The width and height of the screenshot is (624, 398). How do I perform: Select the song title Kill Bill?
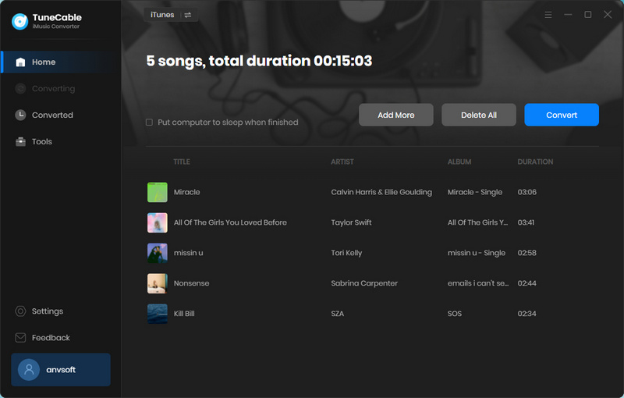[x=184, y=314]
